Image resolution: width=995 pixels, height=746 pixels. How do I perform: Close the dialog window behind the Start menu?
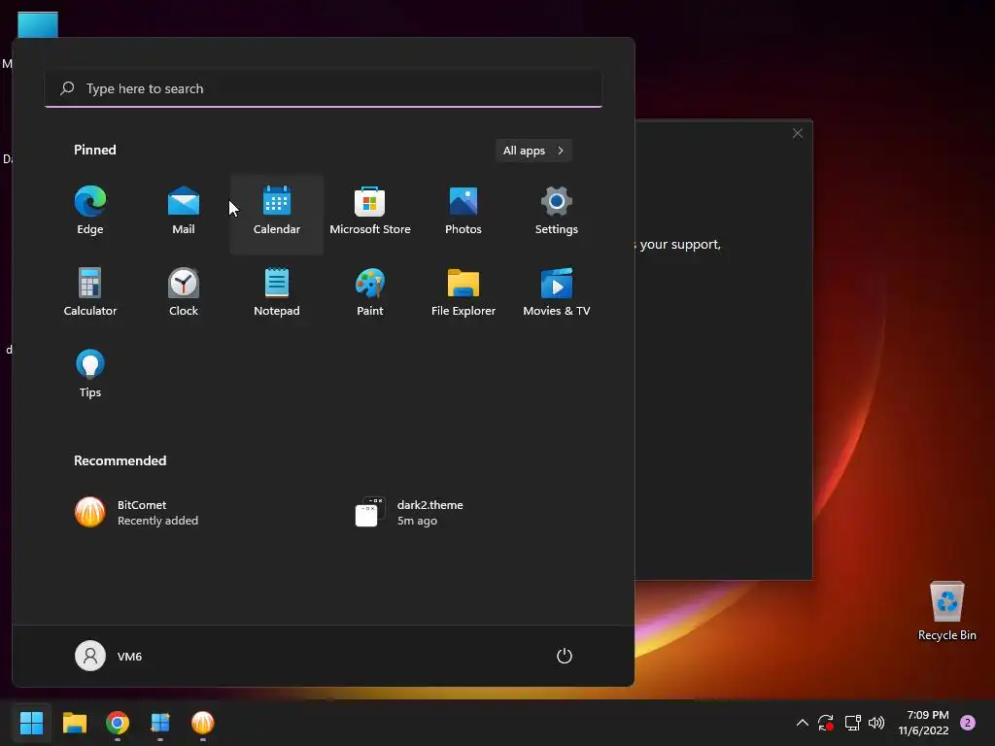[798, 133]
